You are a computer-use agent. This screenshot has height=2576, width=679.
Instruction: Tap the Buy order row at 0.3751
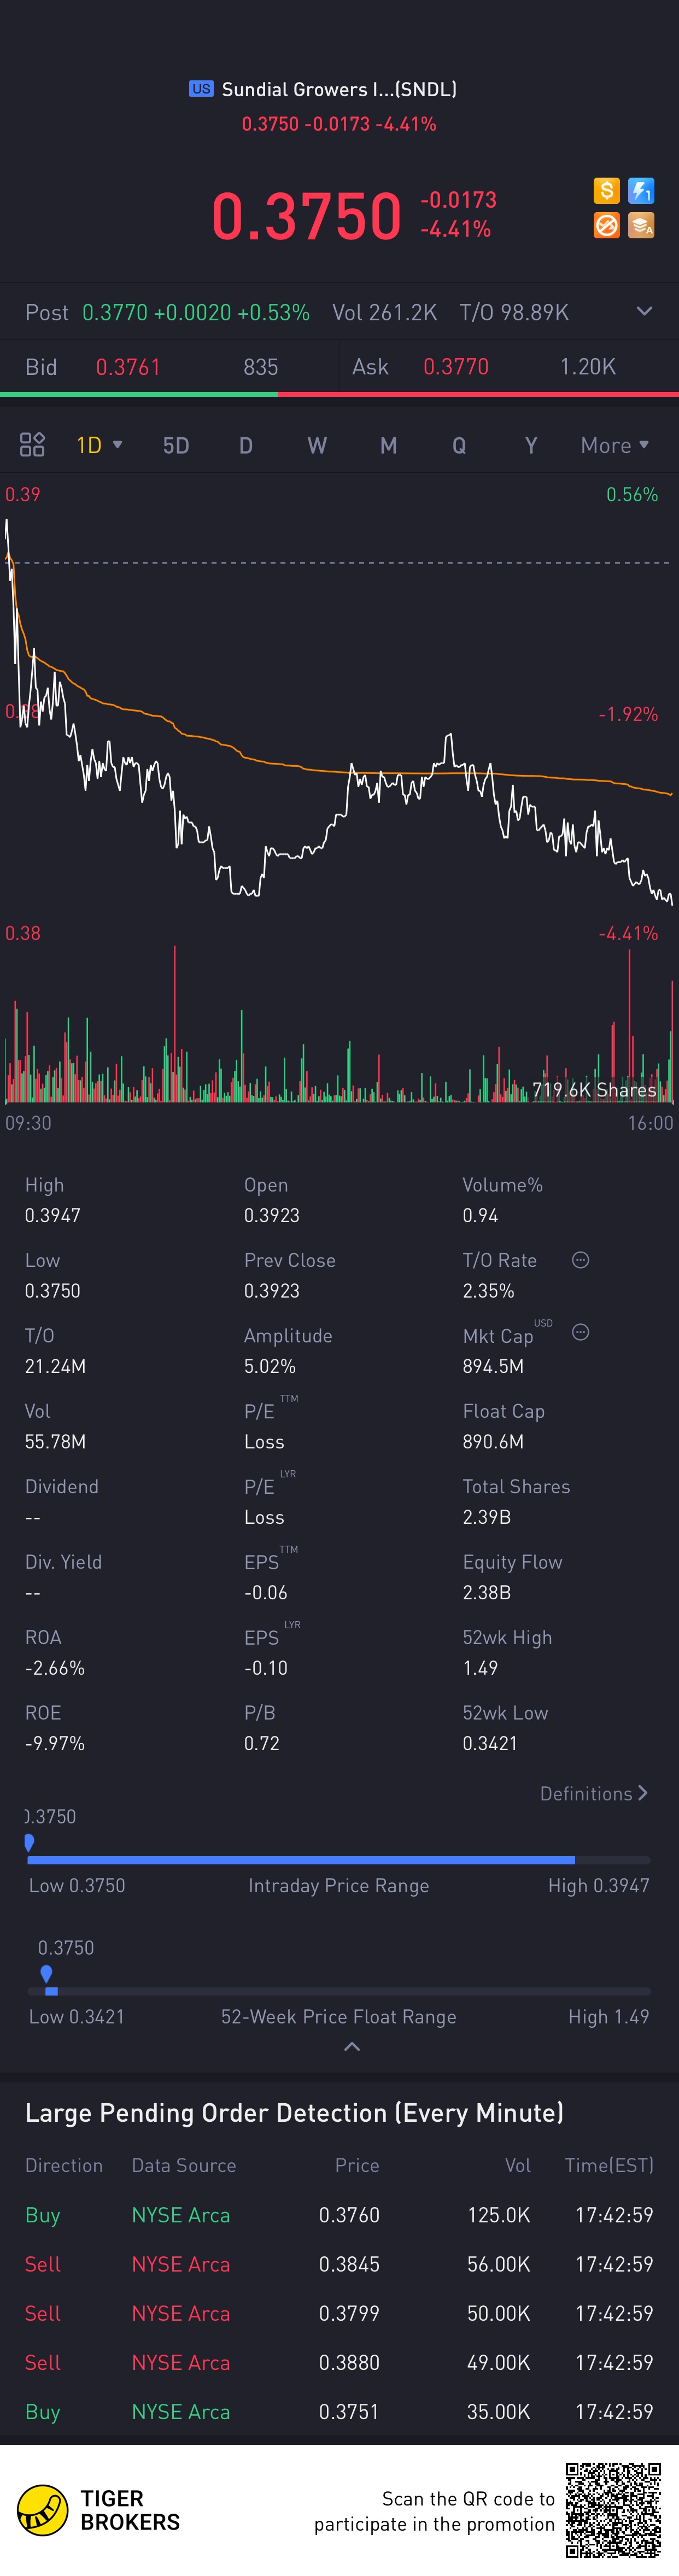(339, 2411)
